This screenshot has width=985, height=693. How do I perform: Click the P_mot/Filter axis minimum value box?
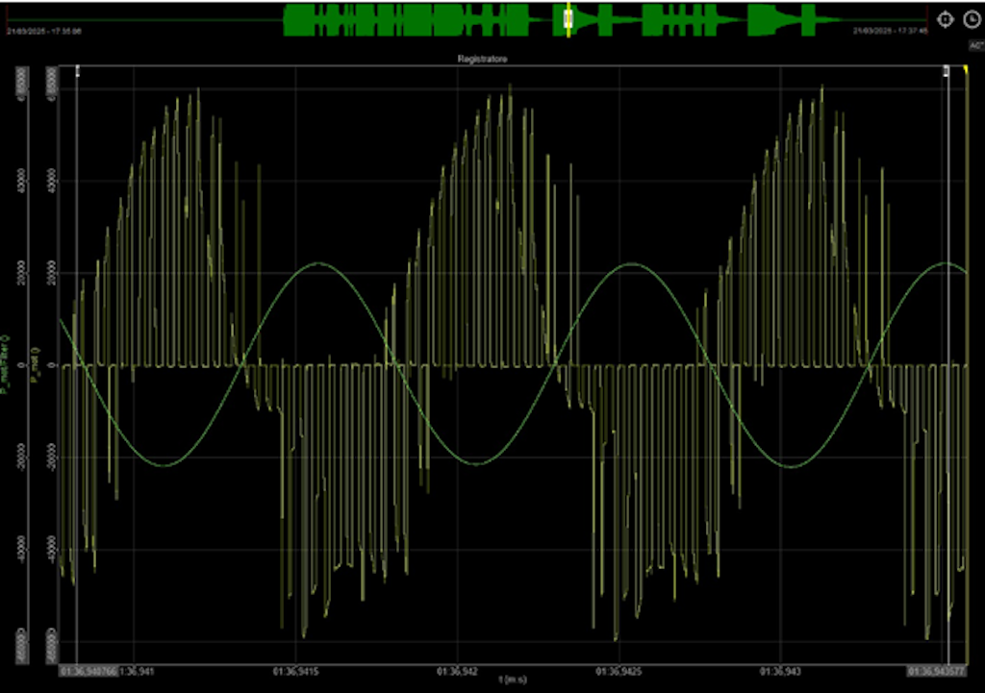click(x=22, y=647)
